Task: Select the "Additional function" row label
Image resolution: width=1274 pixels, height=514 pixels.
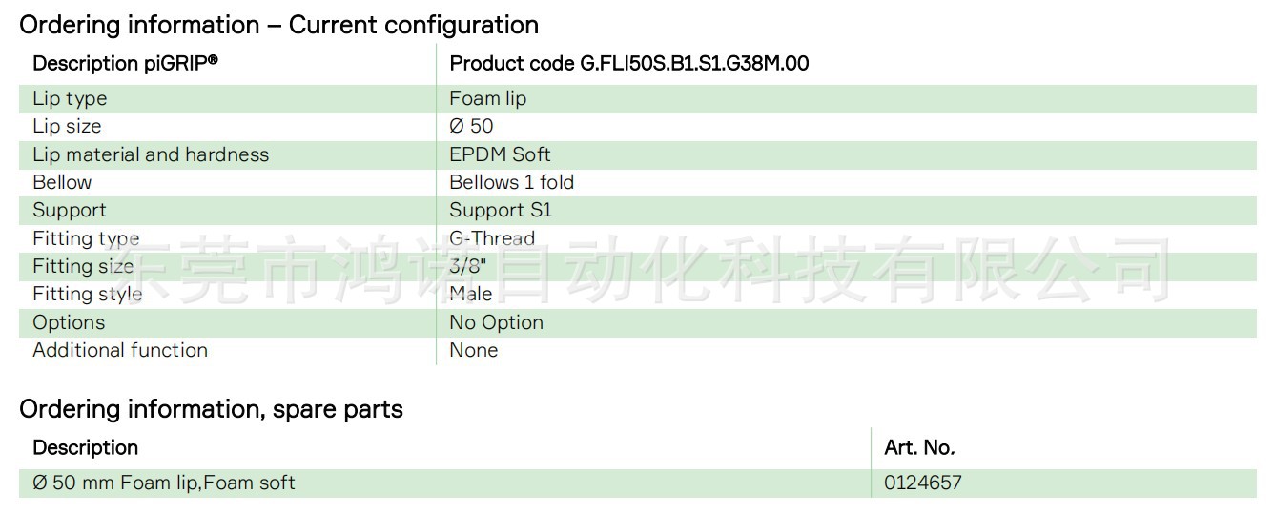Action: [x=120, y=350]
